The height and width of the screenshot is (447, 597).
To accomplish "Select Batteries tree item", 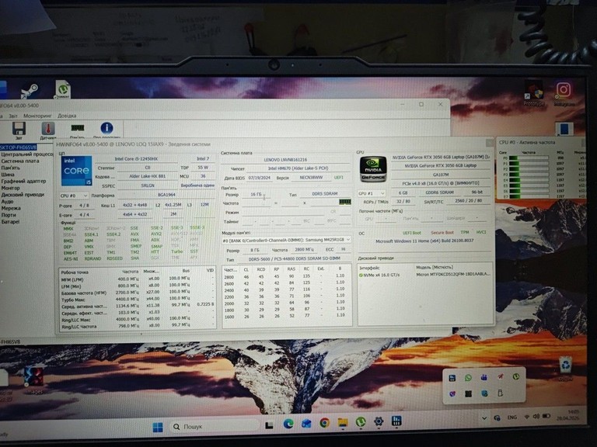I will 10,221.
